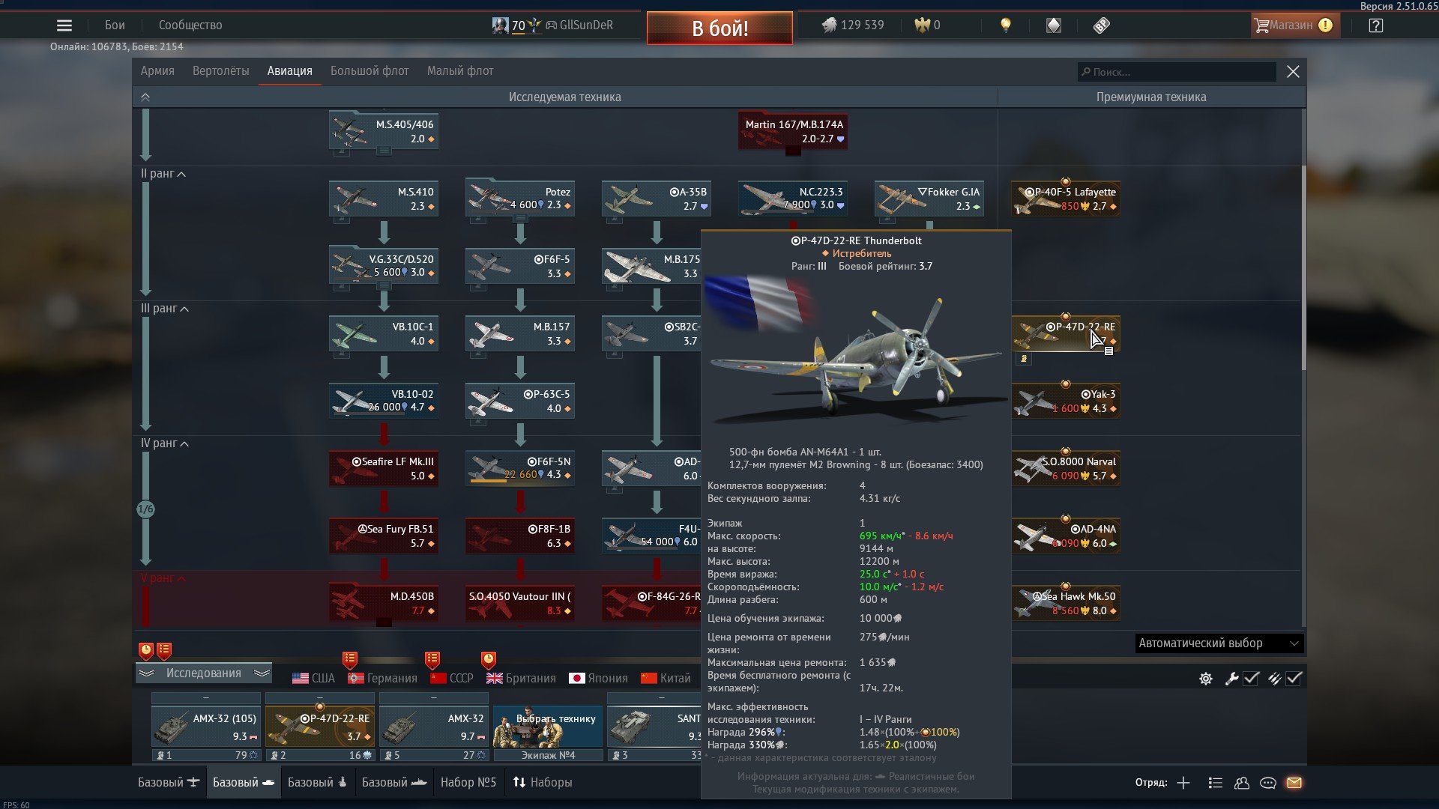The width and height of the screenshot is (1439, 809).
Task: Toggle auto-refill ammunition checkbox
Action: [1294, 679]
